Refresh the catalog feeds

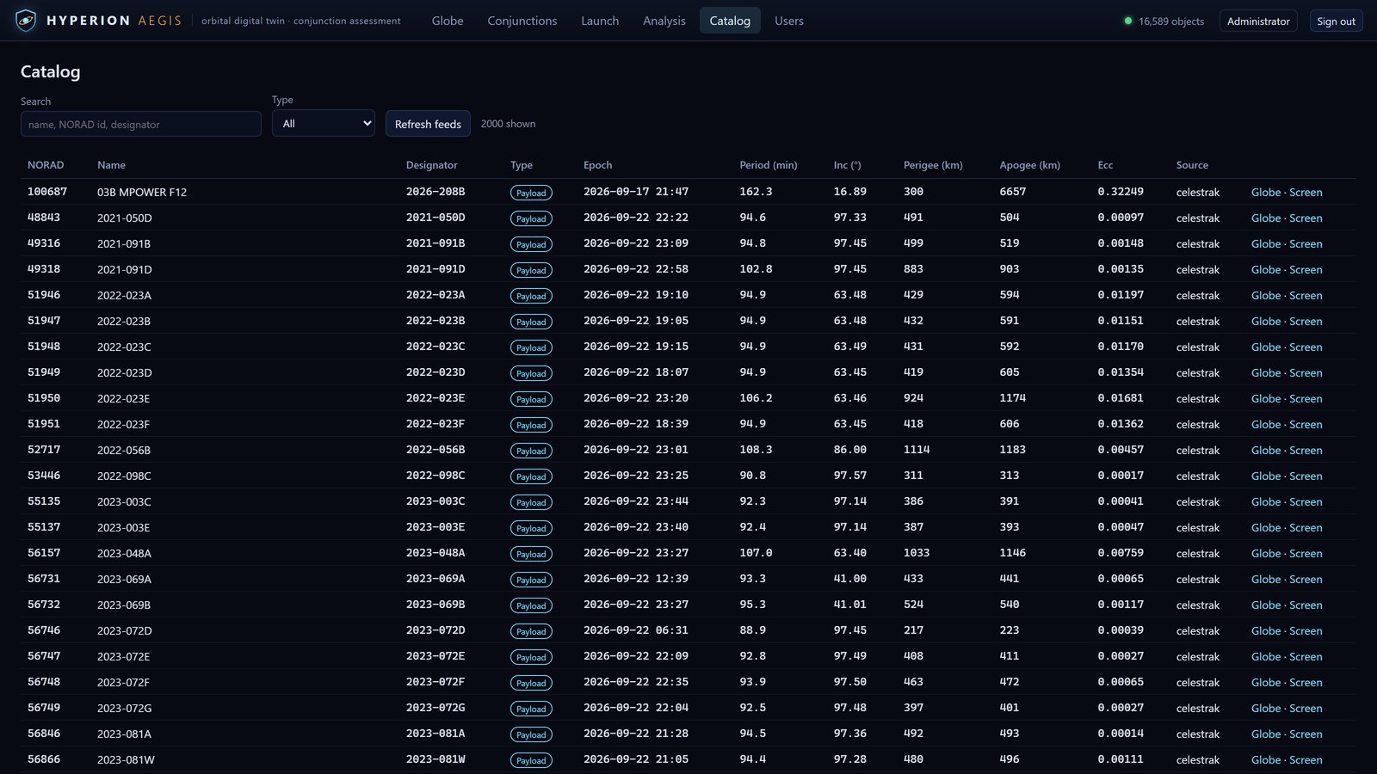point(428,124)
